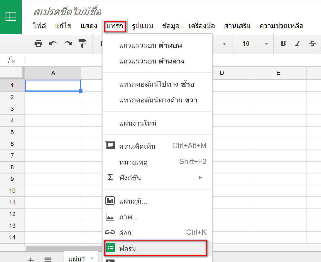The width and height of the screenshot is (321, 262).
Task: Click the spreadsheet title สเปรดชีตไม่มีชื่อ
Action: (x=67, y=12)
